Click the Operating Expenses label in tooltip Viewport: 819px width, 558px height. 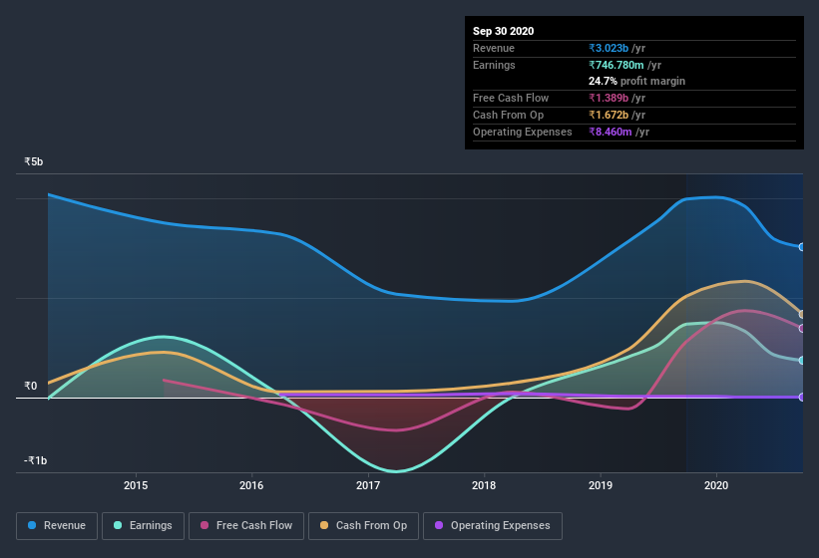pyautogui.click(x=523, y=132)
